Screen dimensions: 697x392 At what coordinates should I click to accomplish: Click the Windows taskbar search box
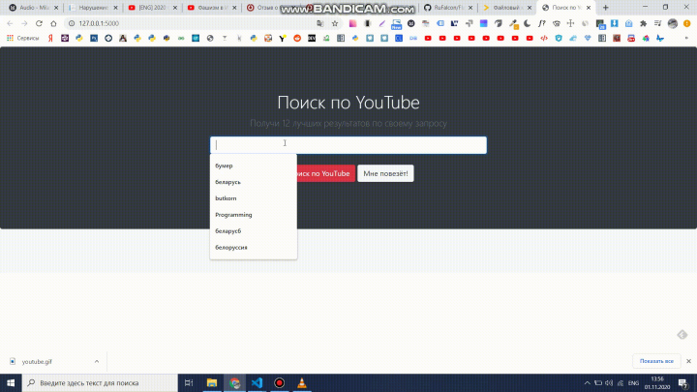[100, 382]
